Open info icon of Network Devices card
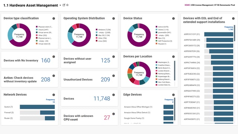The width and height of the screenshot is (238, 134). [54, 95]
